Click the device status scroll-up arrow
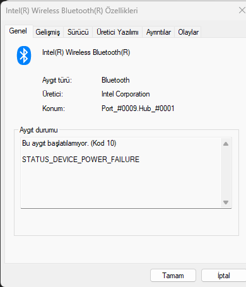Image resolution: width=246 pixels, height=287 pixels. coord(226,144)
